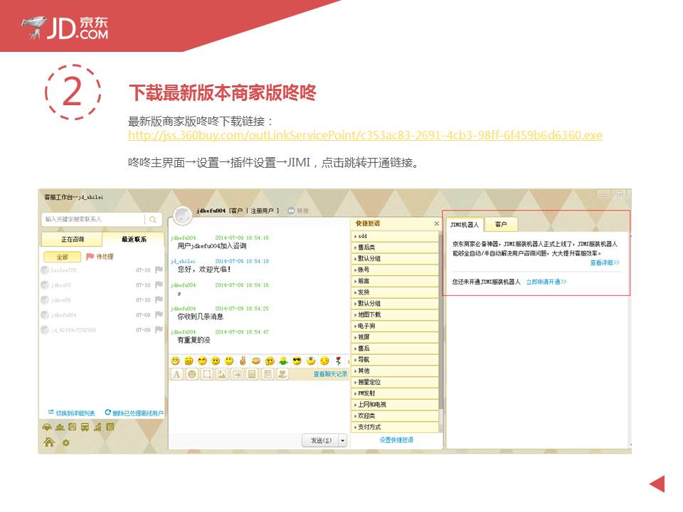Expand the sdd quick phrase group

pos(395,236)
